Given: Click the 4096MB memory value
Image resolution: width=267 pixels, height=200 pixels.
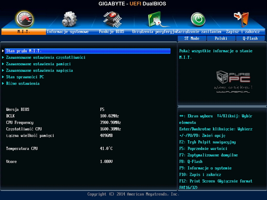Looking at the screenshot, I should 106,136.
